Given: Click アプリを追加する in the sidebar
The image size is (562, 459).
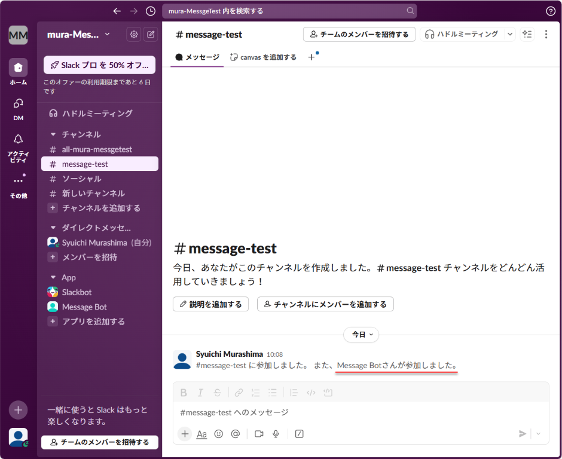Looking at the screenshot, I should (100, 322).
